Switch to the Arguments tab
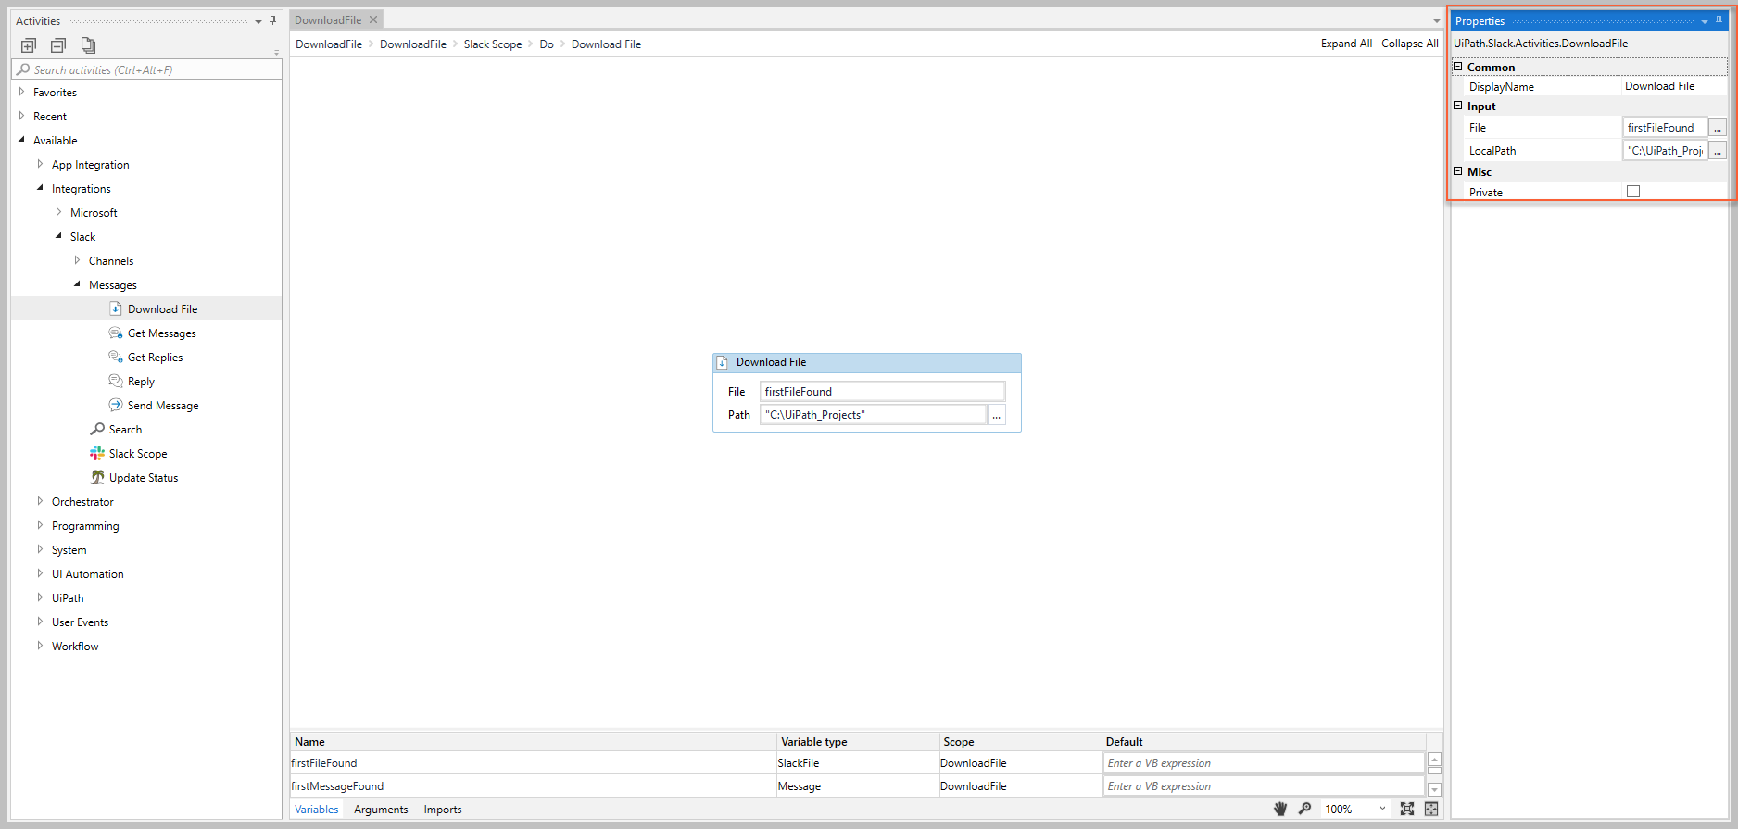This screenshot has width=1738, height=829. pyautogui.click(x=381, y=809)
